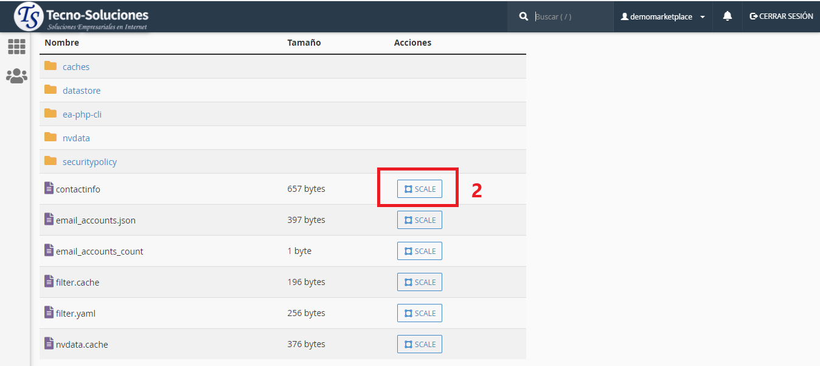Open the nvdata folder link
The width and height of the screenshot is (820, 366).
click(76, 138)
